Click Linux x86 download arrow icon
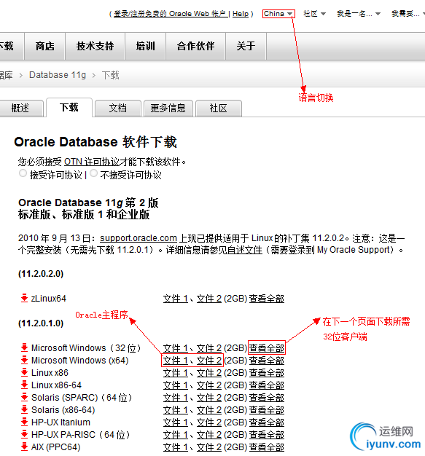This screenshot has height=456, width=425. [x=25, y=372]
